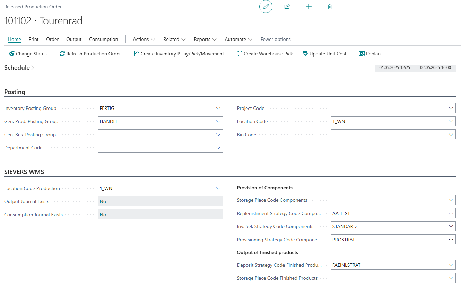
Task: Click the share icon at top
Action: pyautogui.click(x=287, y=7)
